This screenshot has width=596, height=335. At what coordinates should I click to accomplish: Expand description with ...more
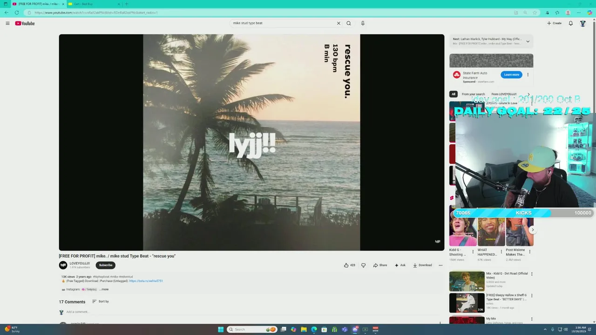[x=103, y=289]
